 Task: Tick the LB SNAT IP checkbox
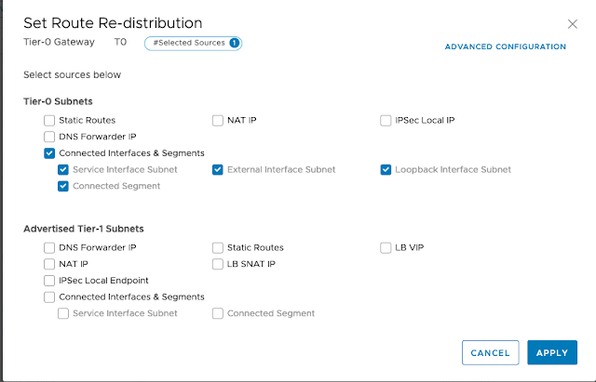(218, 264)
